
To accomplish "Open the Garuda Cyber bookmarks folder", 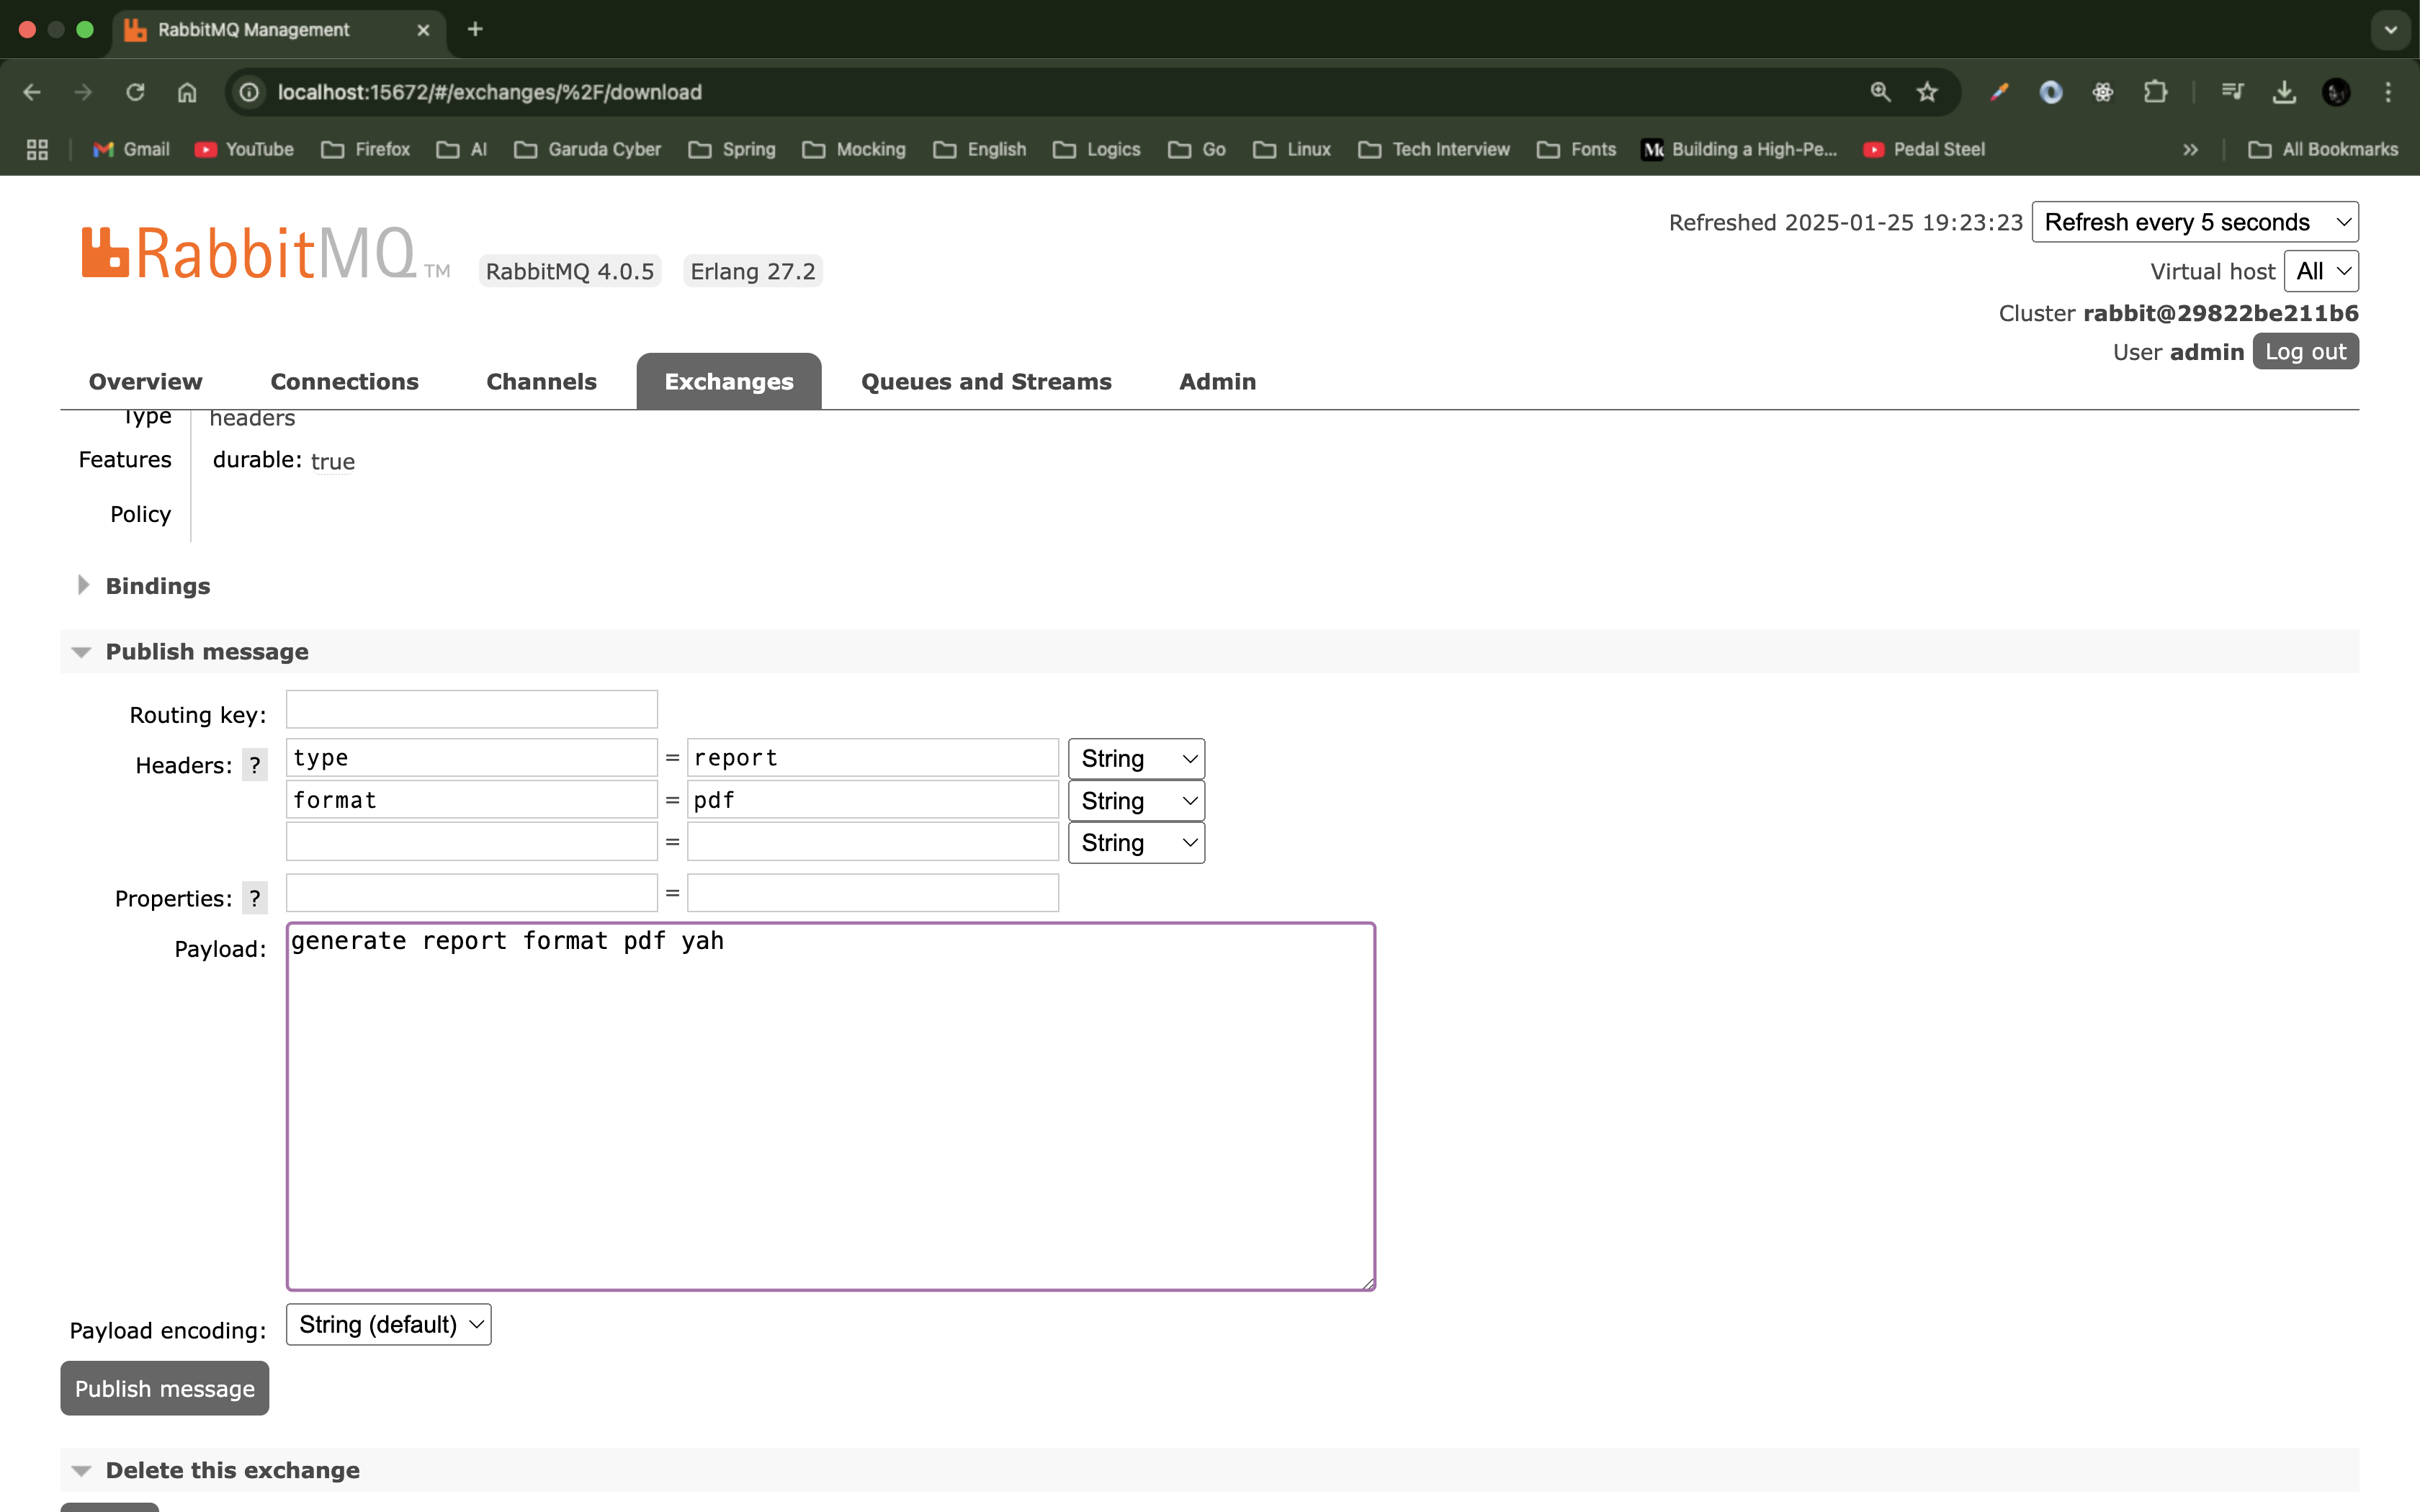I will (587, 149).
